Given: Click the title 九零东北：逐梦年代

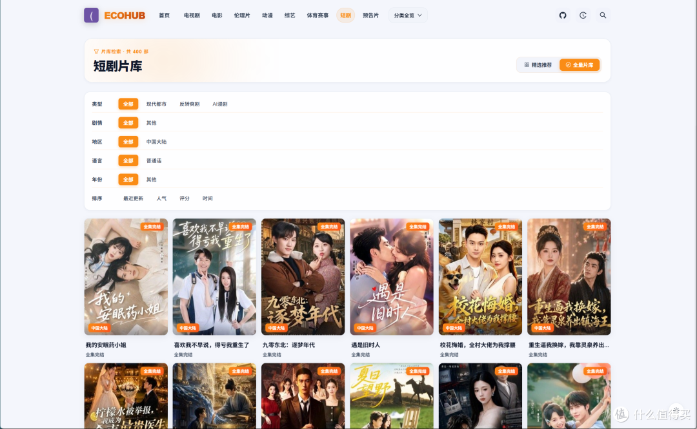Looking at the screenshot, I should (x=288, y=345).
